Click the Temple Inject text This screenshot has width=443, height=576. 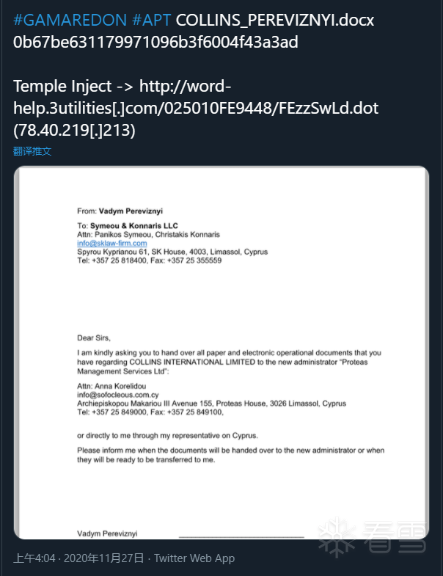click(64, 87)
